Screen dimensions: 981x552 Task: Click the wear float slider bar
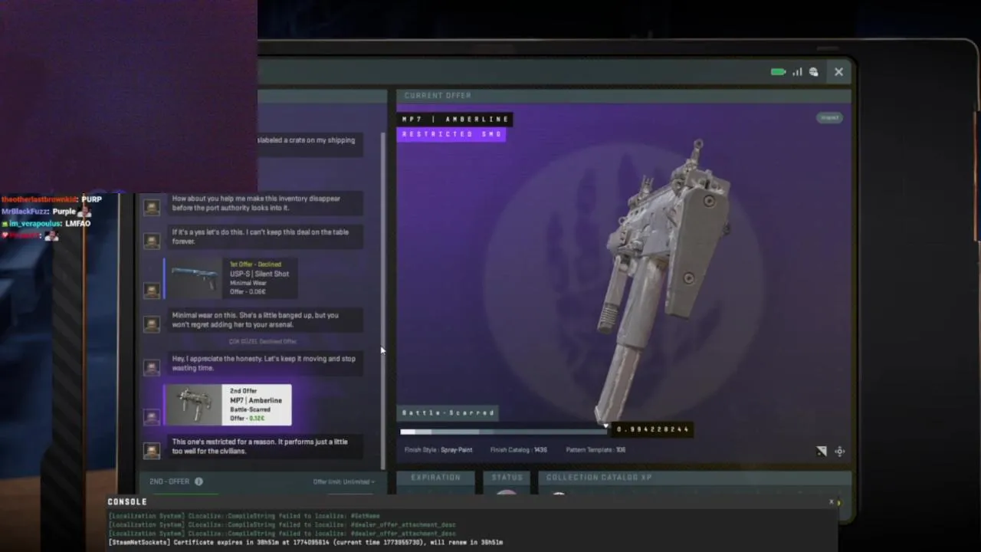(x=504, y=432)
